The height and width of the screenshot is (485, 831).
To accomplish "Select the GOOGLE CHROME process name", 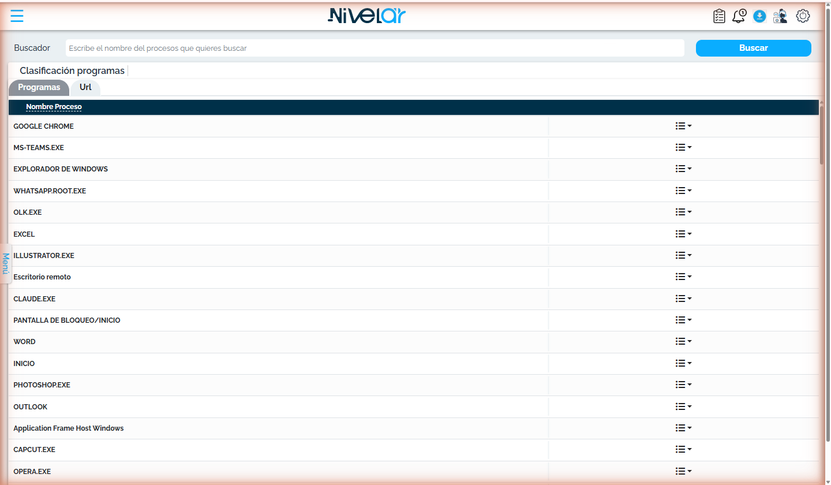I will (43, 126).
